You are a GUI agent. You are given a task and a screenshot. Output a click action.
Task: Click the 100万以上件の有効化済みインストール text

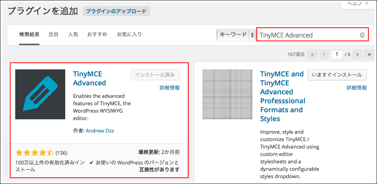[x=50, y=166]
